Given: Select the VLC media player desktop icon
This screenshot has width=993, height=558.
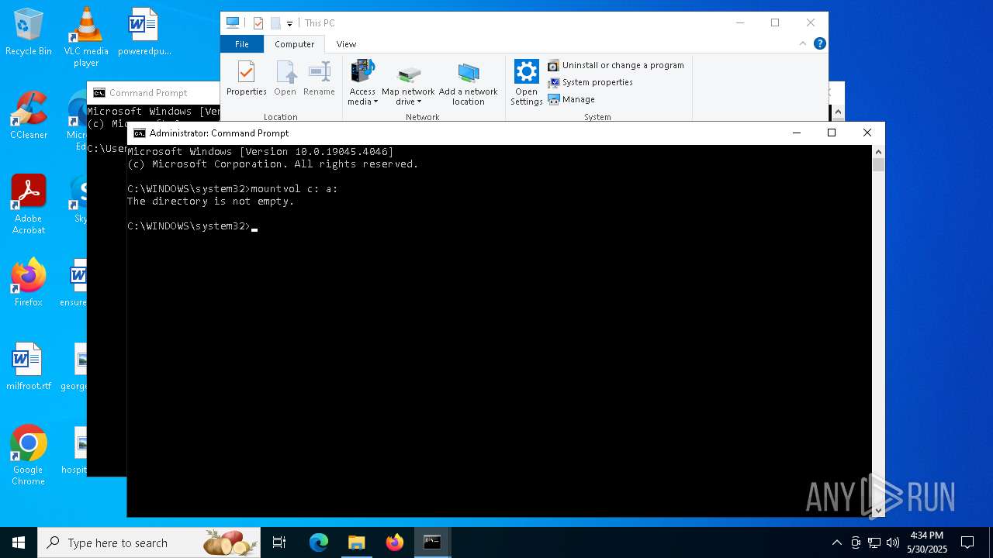Looking at the screenshot, I should [86, 37].
